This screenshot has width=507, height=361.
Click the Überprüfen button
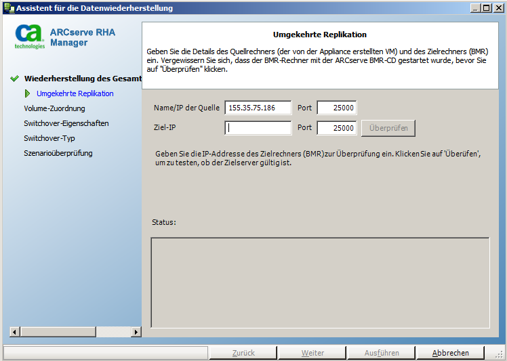tap(388, 128)
